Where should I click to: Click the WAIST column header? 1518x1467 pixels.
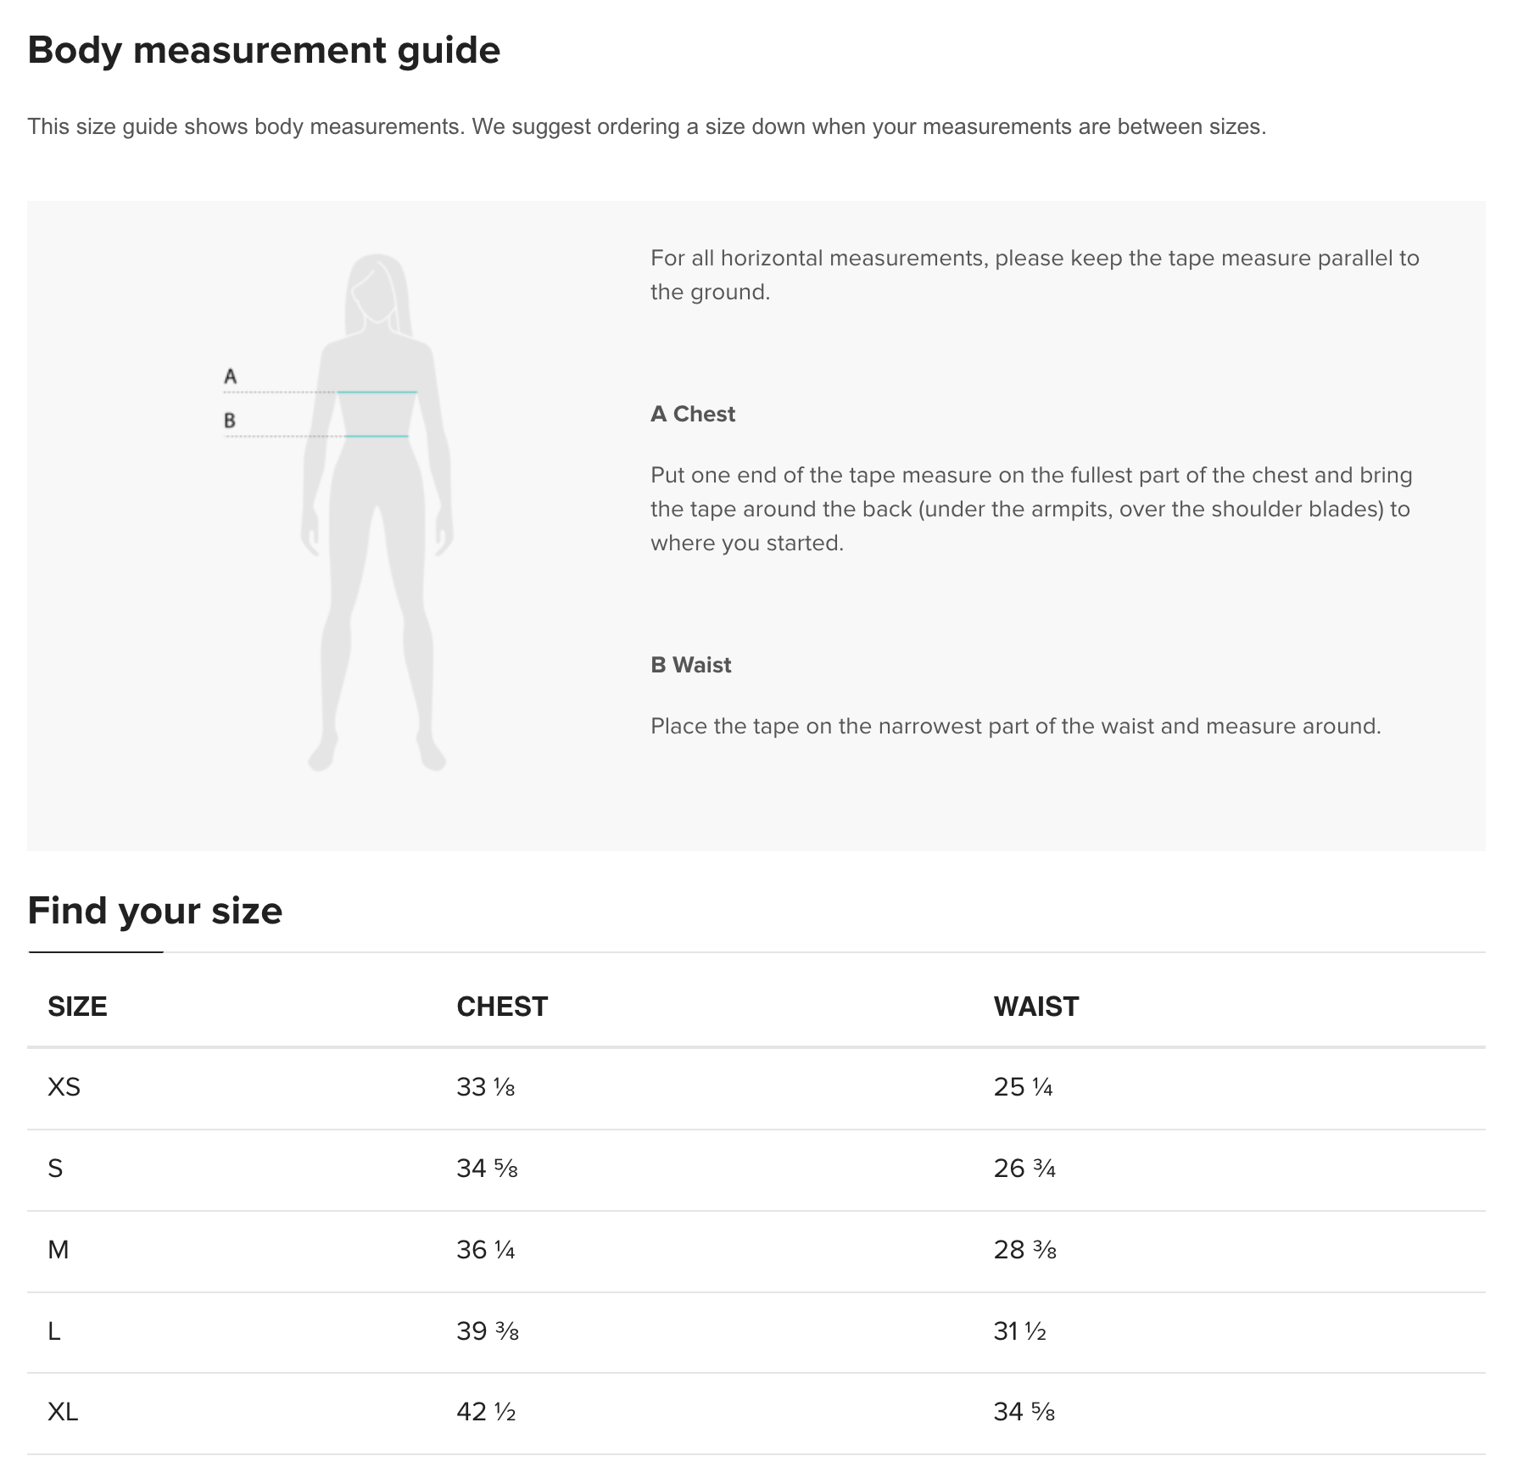[x=1035, y=1007]
